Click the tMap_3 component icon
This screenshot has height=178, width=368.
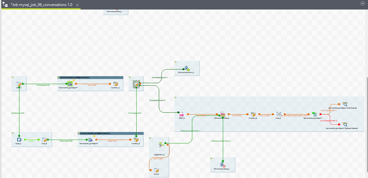click(x=279, y=114)
